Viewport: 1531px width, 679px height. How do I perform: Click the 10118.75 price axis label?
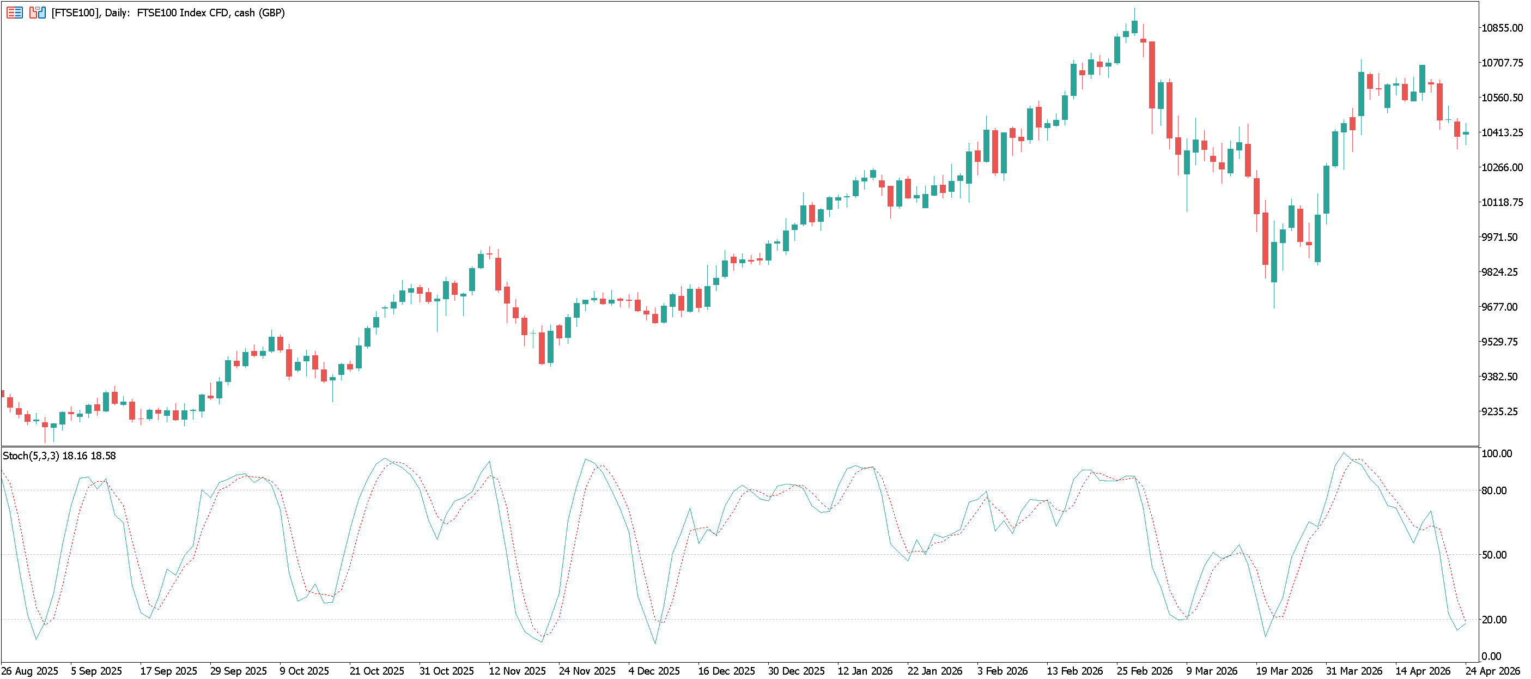[1502, 203]
